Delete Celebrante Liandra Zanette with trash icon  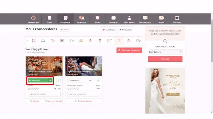(58, 81)
